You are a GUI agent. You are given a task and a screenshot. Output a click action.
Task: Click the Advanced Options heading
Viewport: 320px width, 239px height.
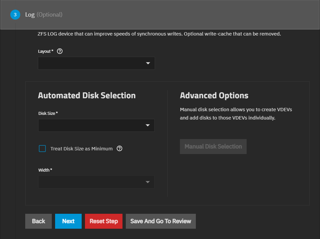[214, 96]
